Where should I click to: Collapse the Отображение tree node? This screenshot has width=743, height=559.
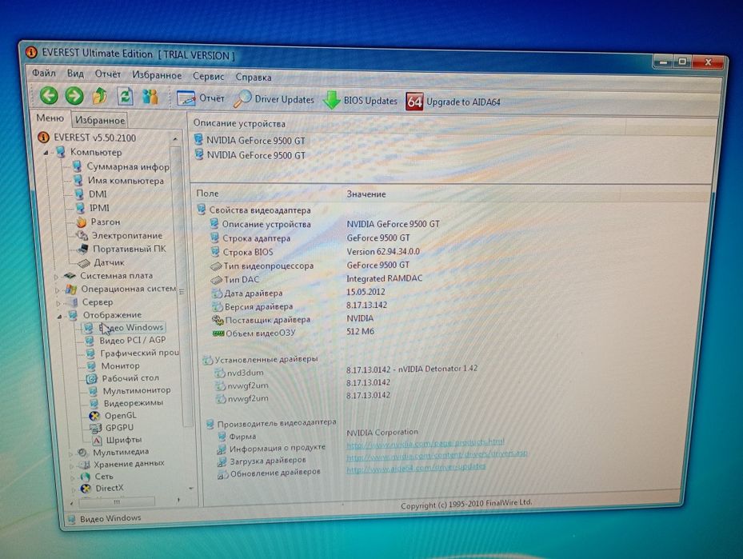(x=59, y=316)
